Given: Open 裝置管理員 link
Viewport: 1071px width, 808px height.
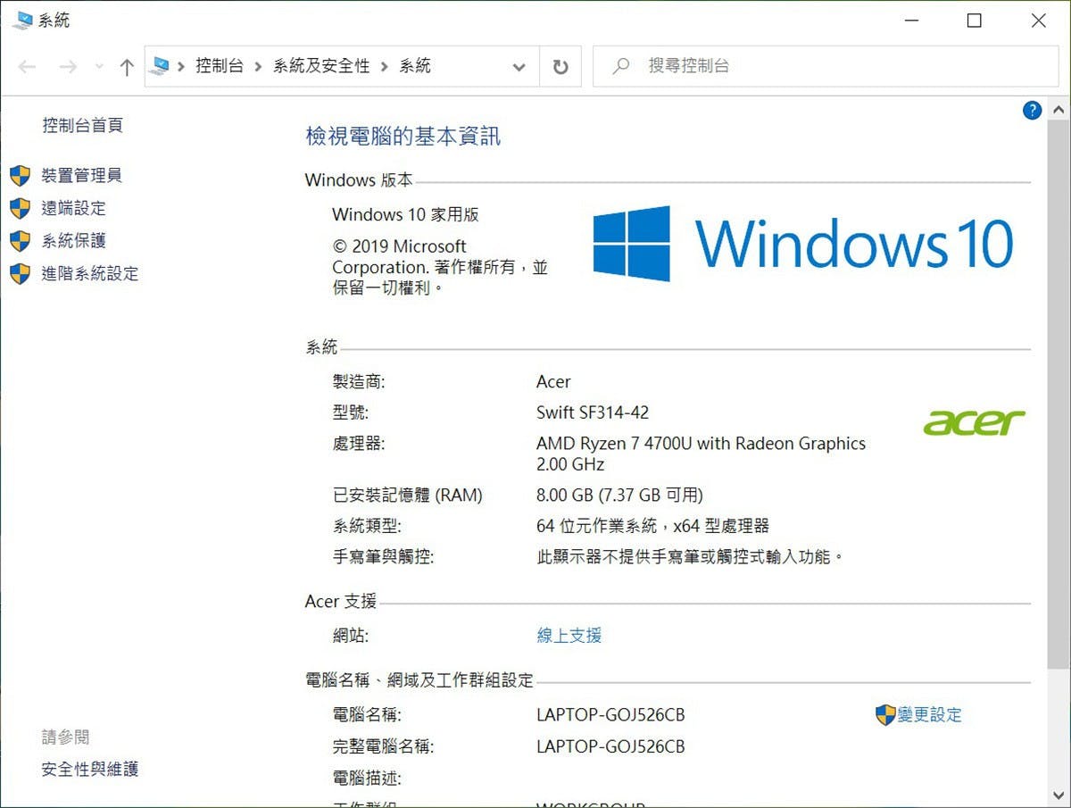Looking at the screenshot, I should coord(82,176).
